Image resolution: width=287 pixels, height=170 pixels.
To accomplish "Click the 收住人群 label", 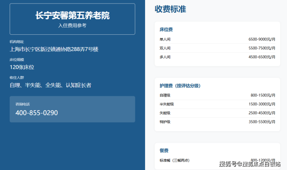I will (17, 78).
